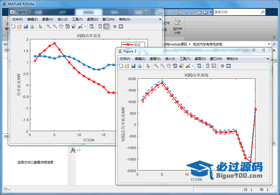Save Figure 2 using the floppy disk icon
The height and width of the screenshot is (195, 280).
click(133, 66)
